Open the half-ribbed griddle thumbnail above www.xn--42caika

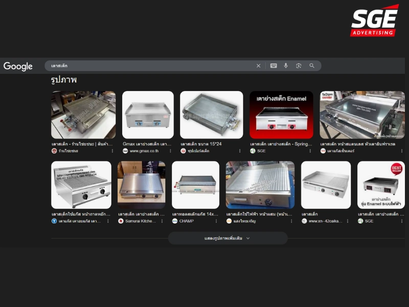coord(326,185)
